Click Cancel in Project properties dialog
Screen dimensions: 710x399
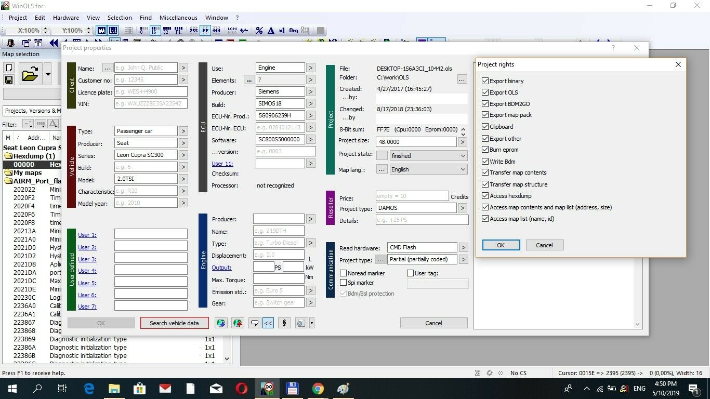(x=433, y=323)
